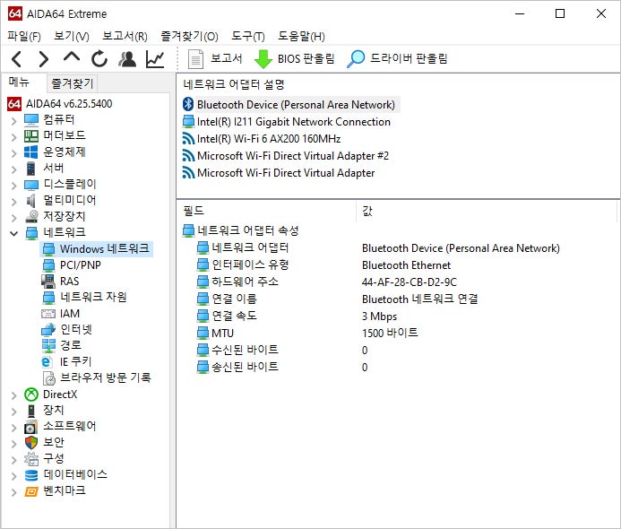Viewport: 621px width, 529px height.
Task: Select Bluetooth Device (Personal Area Network) adapter
Action: pyautogui.click(x=289, y=105)
